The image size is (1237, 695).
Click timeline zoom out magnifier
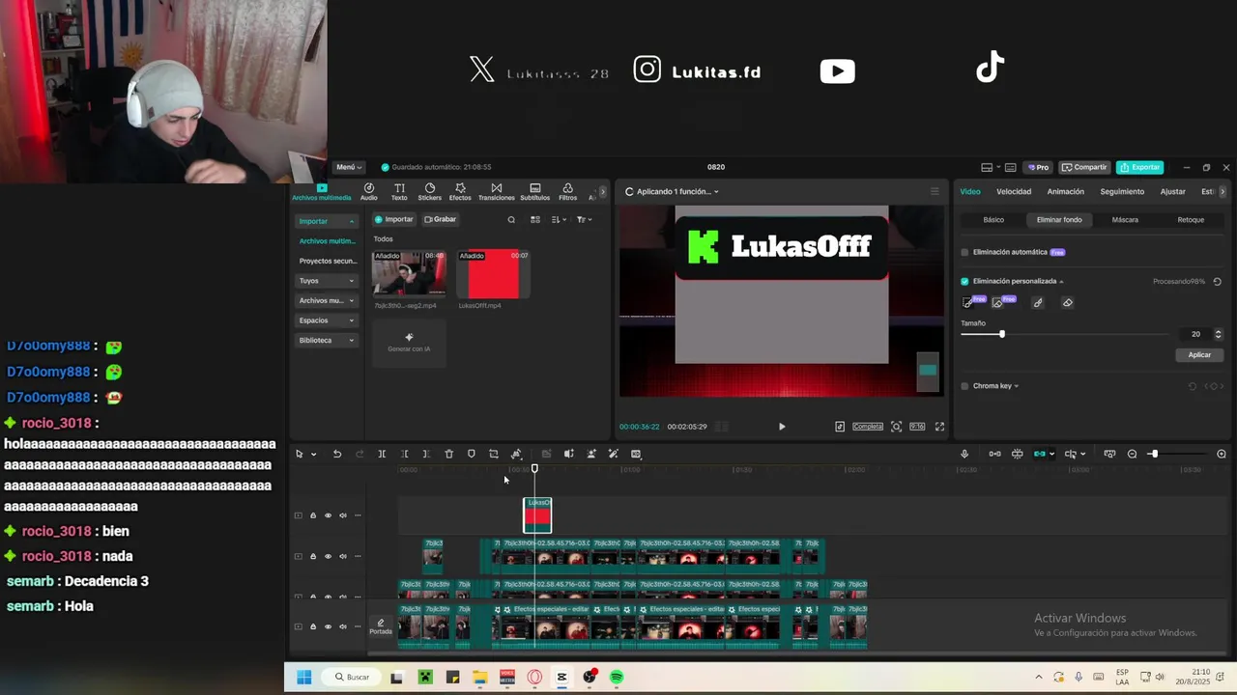tap(1133, 454)
